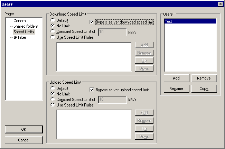The height and width of the screenshot is (149, 225).
Task: Click the Rename user button
Action: pyautogui.click(x=176, y=89)
